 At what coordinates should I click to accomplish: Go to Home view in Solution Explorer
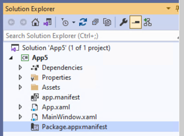click(35, 22)
